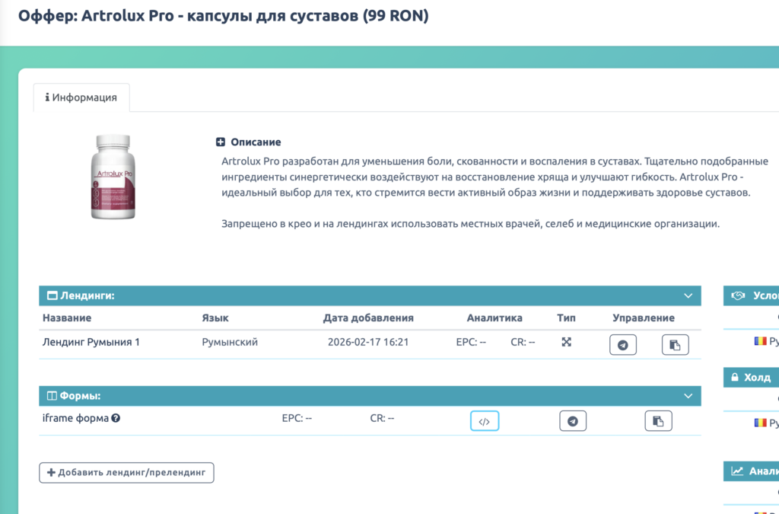This screenshot has width=779, height=514.
Task: Click the handshake icon in Условия panel
Action: 738,295
